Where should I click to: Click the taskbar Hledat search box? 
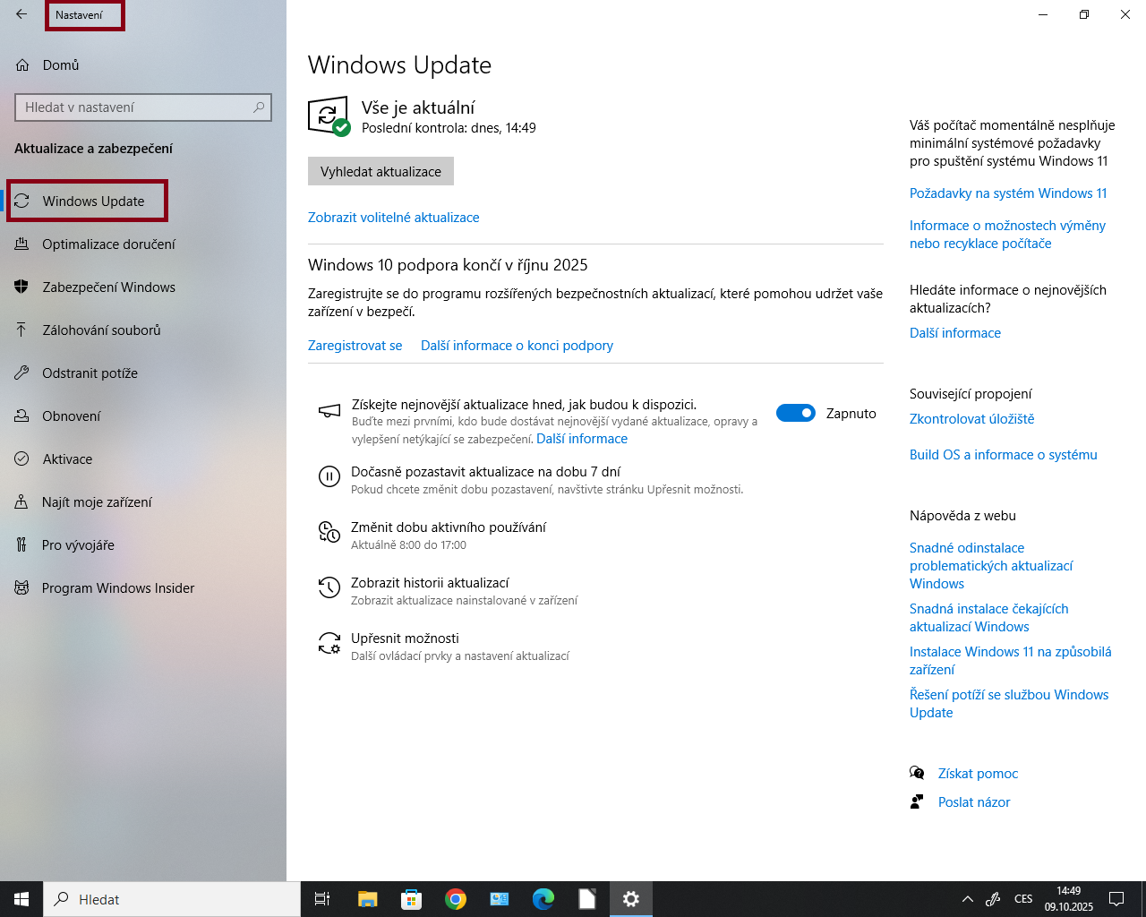point(172,899)
